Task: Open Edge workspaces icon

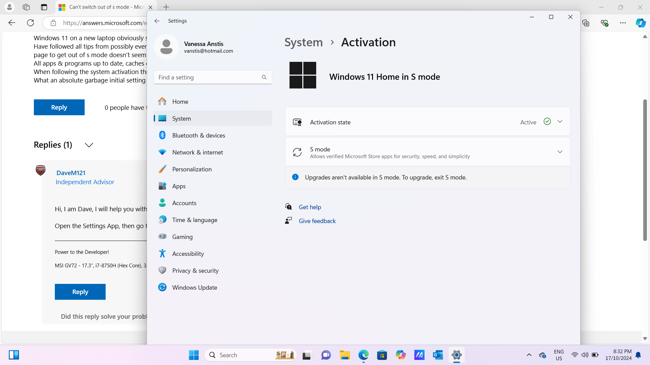Action: point(26,7)
